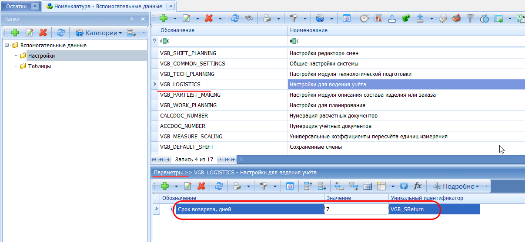Viewport: 525px width, 242px height.
Task: Switch to the Остатки tab
Action: (16, 6)
